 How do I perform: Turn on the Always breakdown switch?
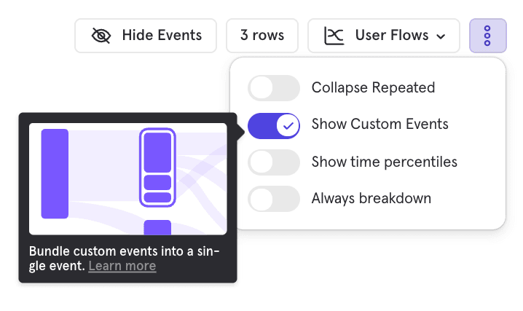(x=274, y=198)
